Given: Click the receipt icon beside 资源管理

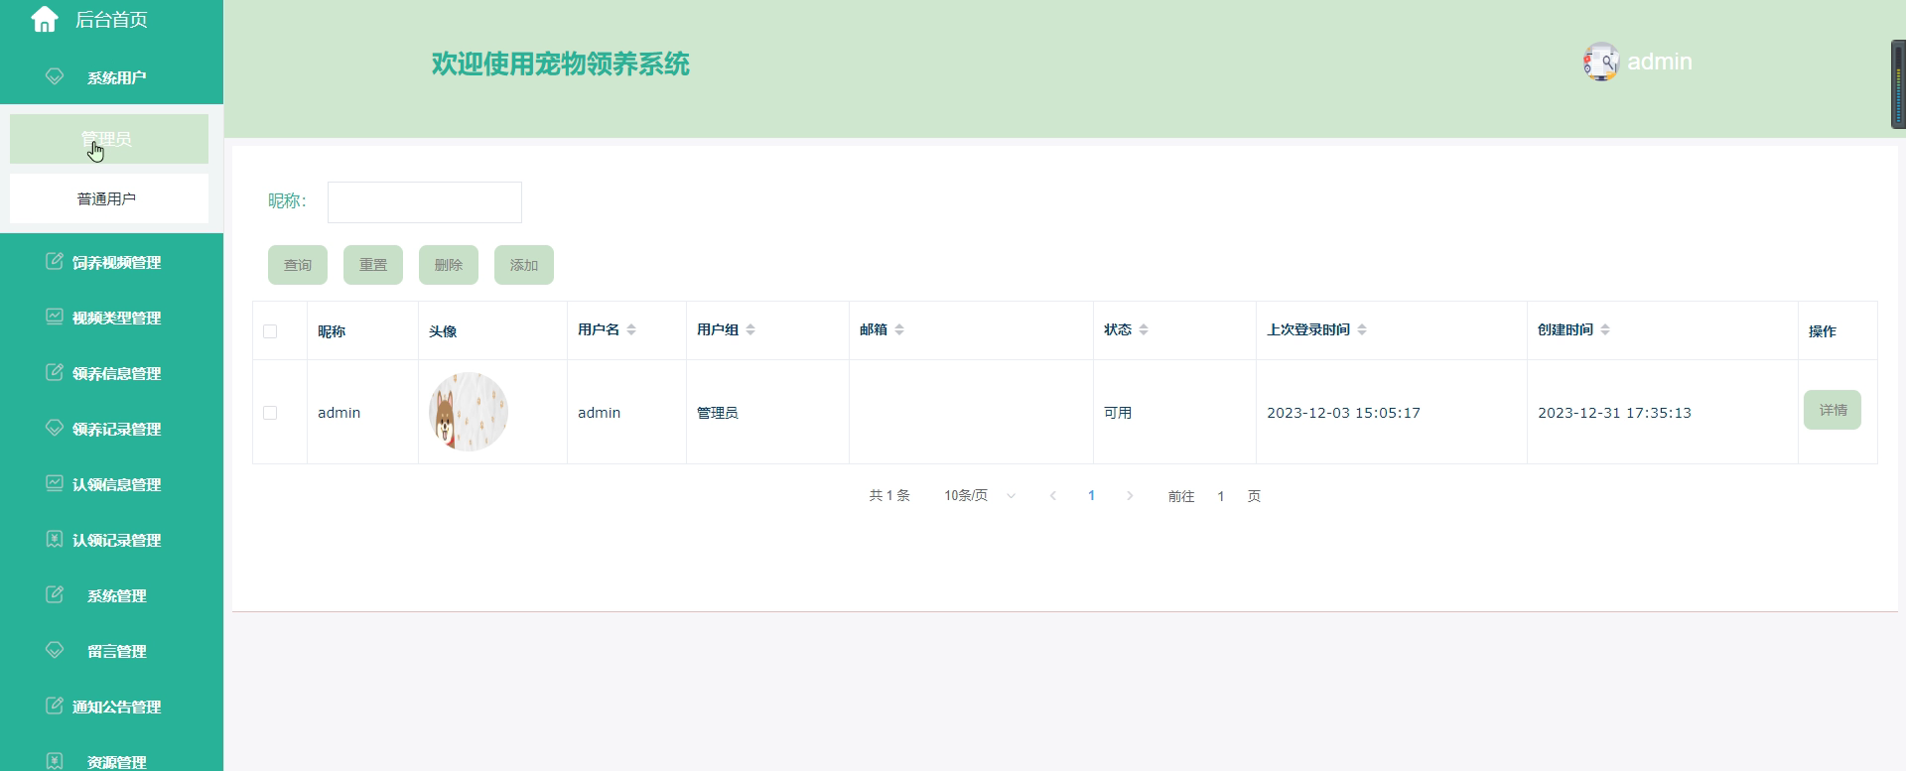Looking at the screenshot, I should coord(55,761).
